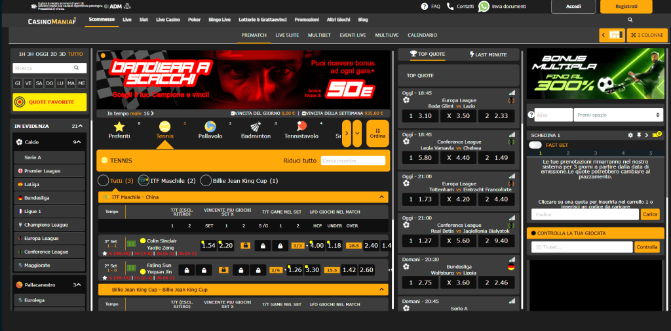Collapse the ITF Maschile - China group
Viewport: 671px width, 331px height.
tap(381, 197)
